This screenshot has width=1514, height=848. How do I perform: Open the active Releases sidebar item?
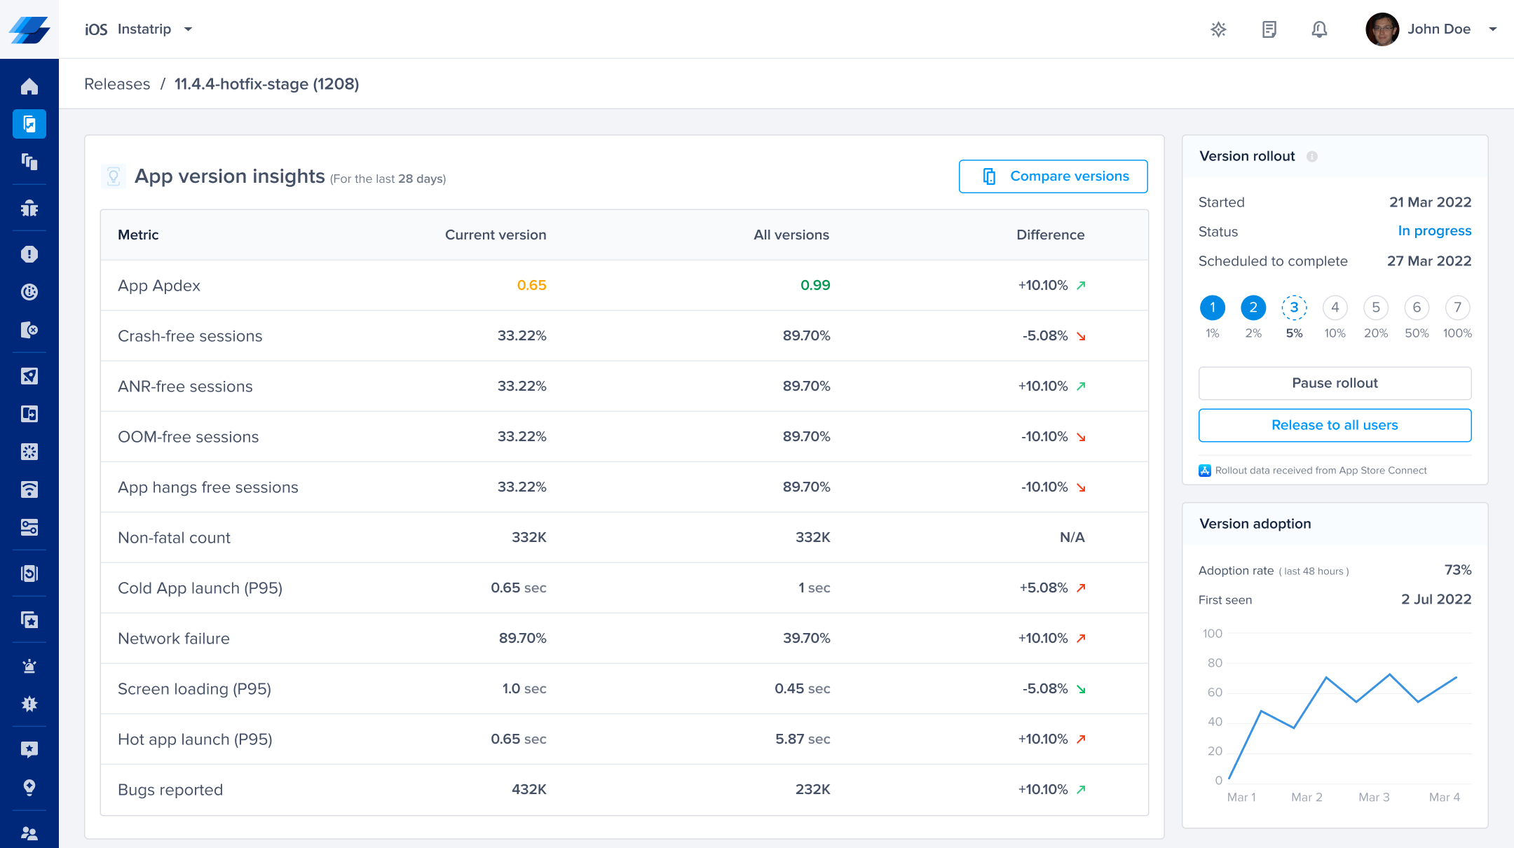(29, 124)
